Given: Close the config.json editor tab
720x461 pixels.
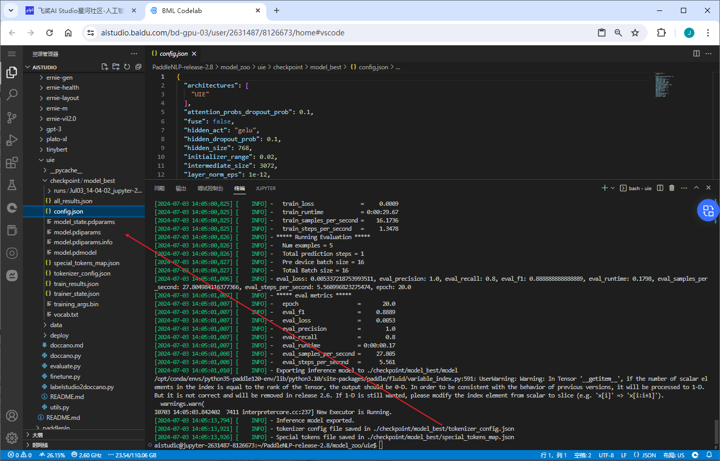Looking at the screenshot, I should 194,54.
